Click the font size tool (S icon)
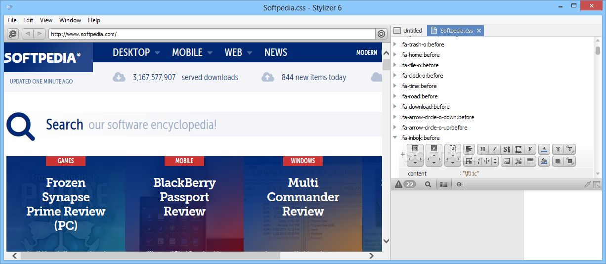The image size is (606, 264). tap(507, 149)
